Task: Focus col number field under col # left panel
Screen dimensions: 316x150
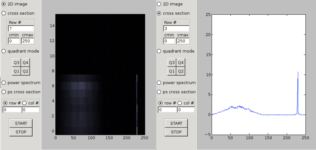Action: pos(31,110)
